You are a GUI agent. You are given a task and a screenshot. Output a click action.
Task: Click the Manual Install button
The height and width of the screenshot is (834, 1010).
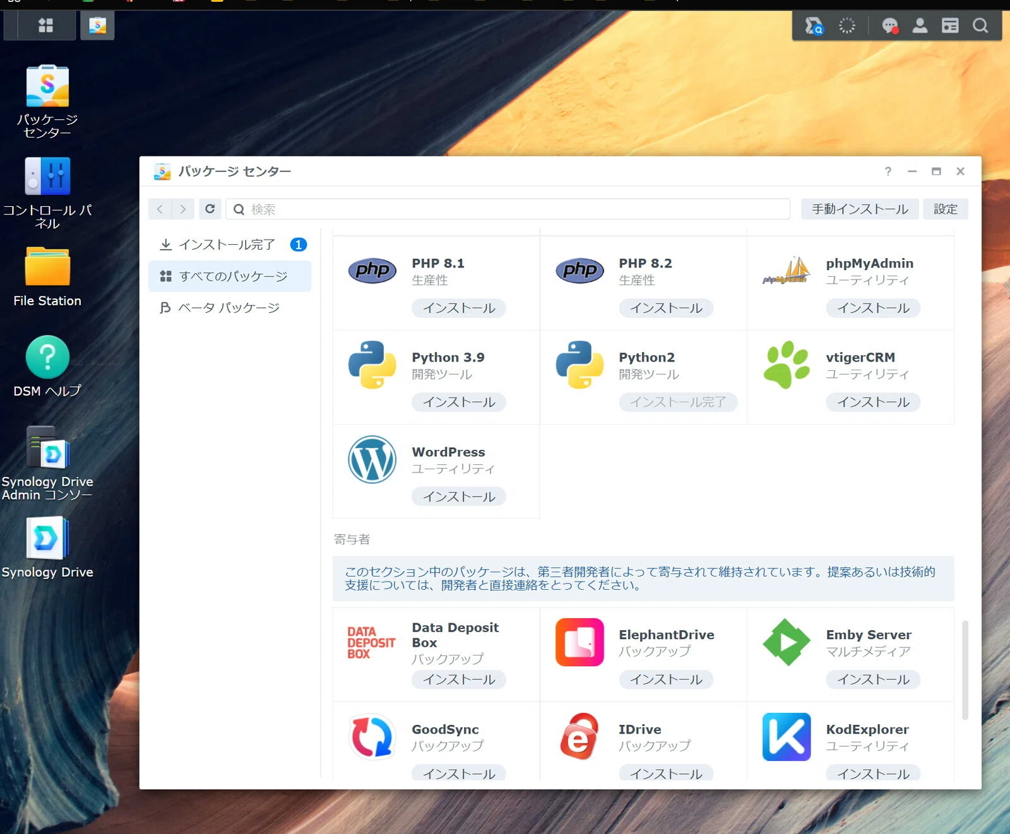860,209
